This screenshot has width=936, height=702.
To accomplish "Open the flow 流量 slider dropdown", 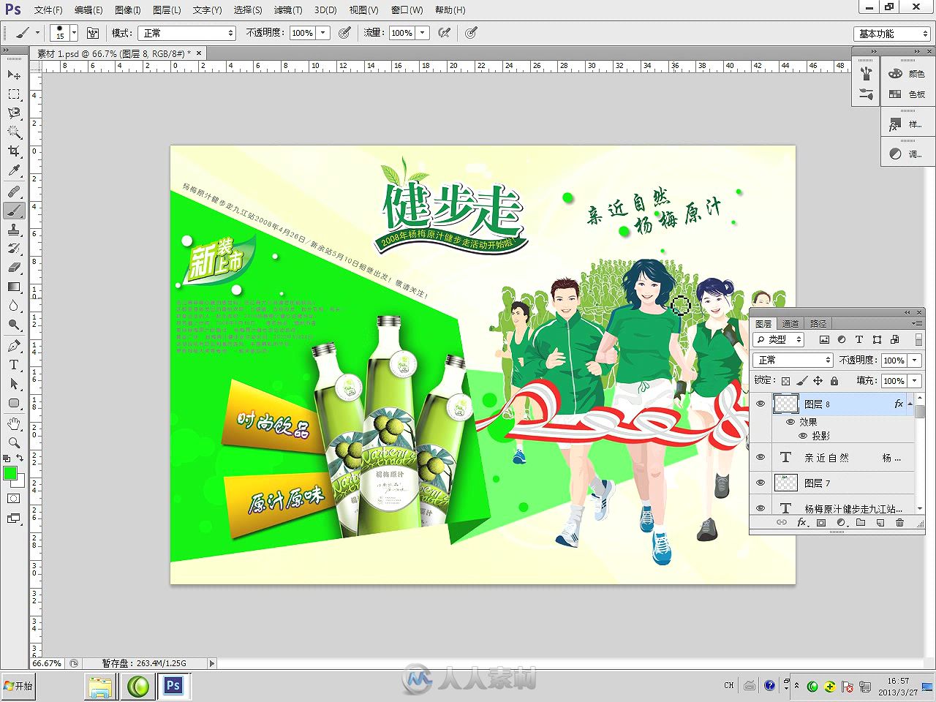I will click(422, 33).
